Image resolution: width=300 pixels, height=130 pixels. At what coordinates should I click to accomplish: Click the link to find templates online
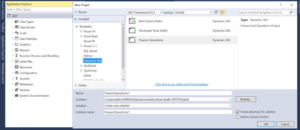[182, 84]
